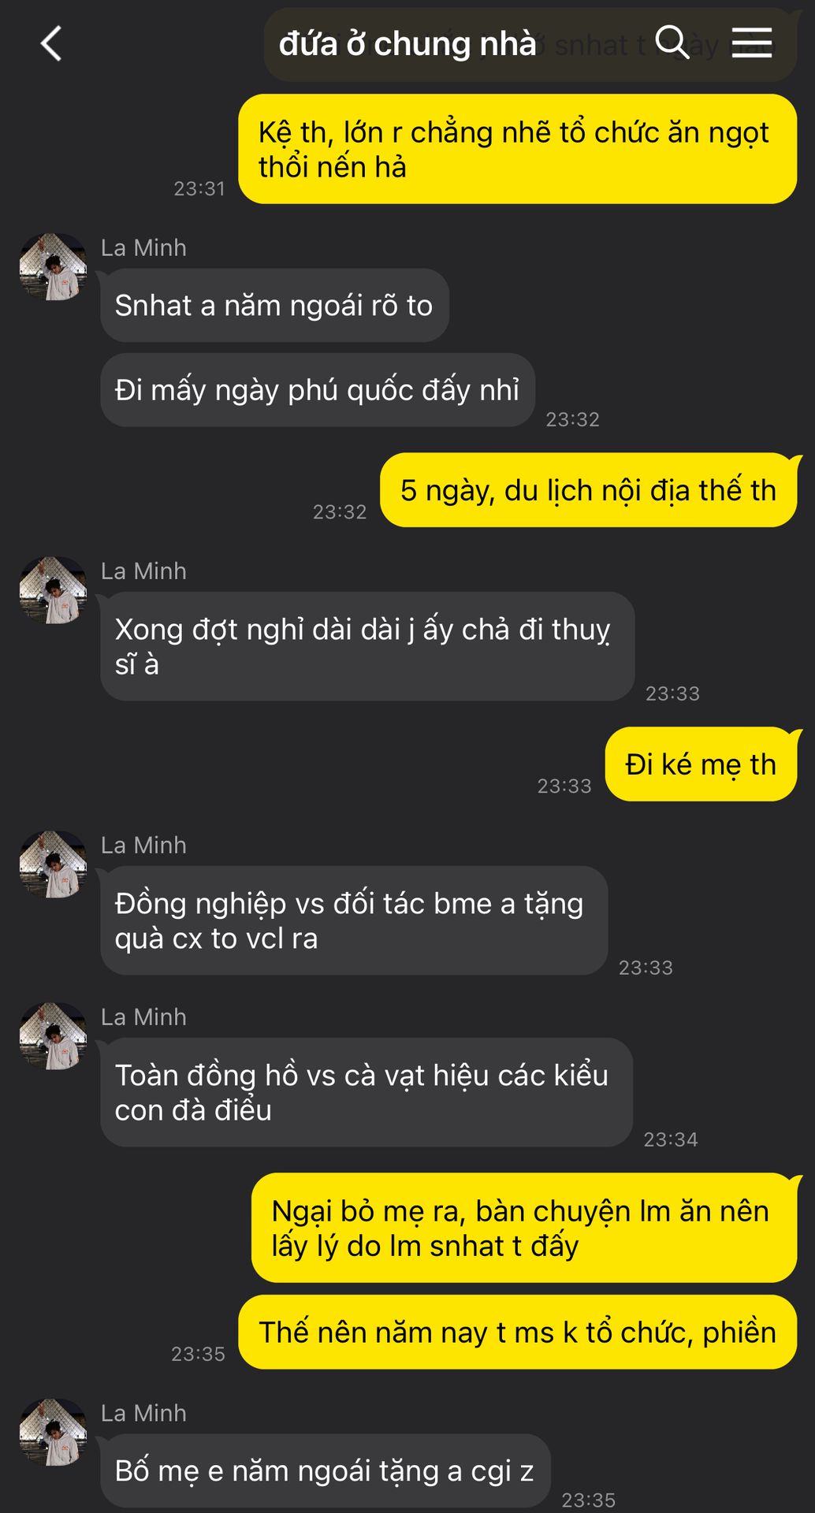Tap the message "Đi mấy ngày phú quốc đấy nhỉ"
Image resolution: width=815 pixels, height=1513 pixels.
(318, 390)
